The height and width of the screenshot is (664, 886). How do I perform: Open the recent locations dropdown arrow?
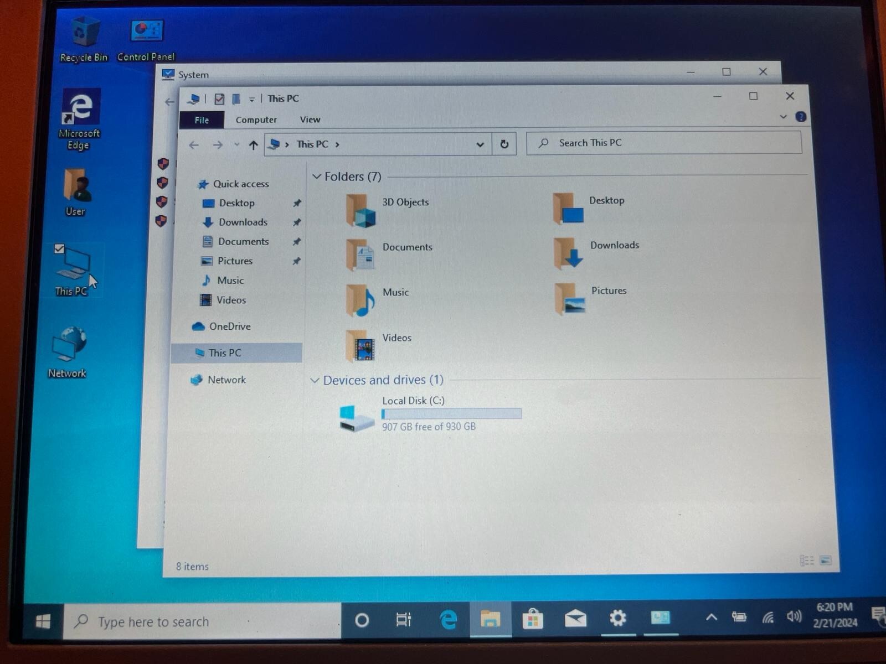(236, 145)
